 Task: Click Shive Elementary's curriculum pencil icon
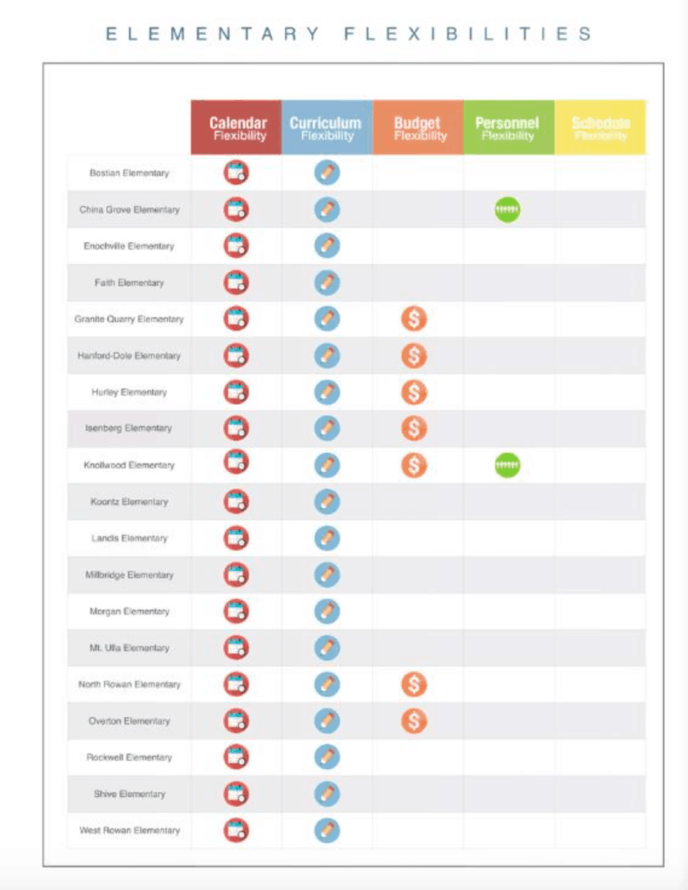coord(327,794)
